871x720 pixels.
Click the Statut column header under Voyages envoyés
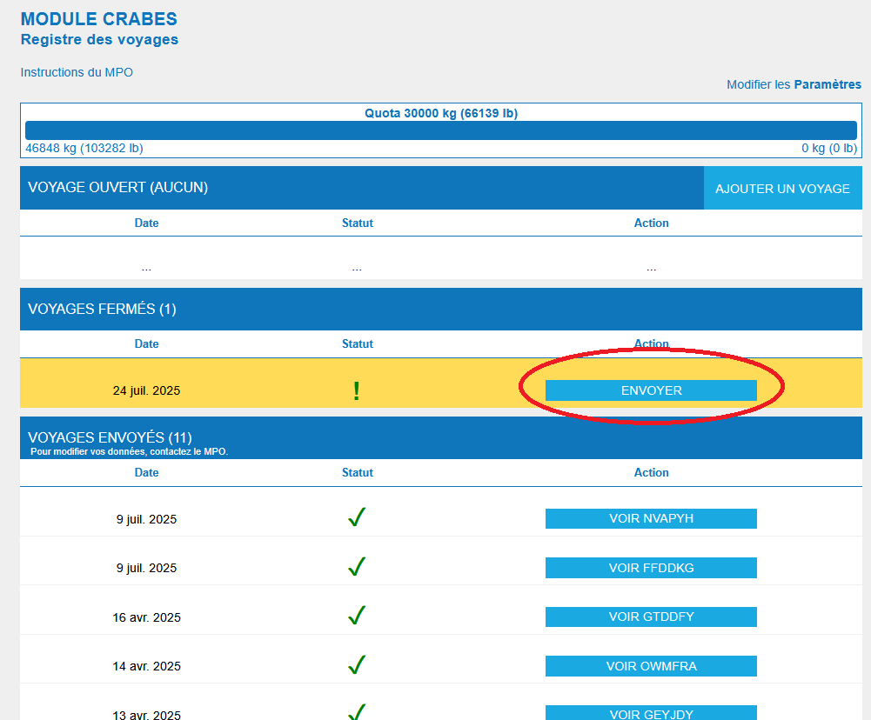pos(357,472)
